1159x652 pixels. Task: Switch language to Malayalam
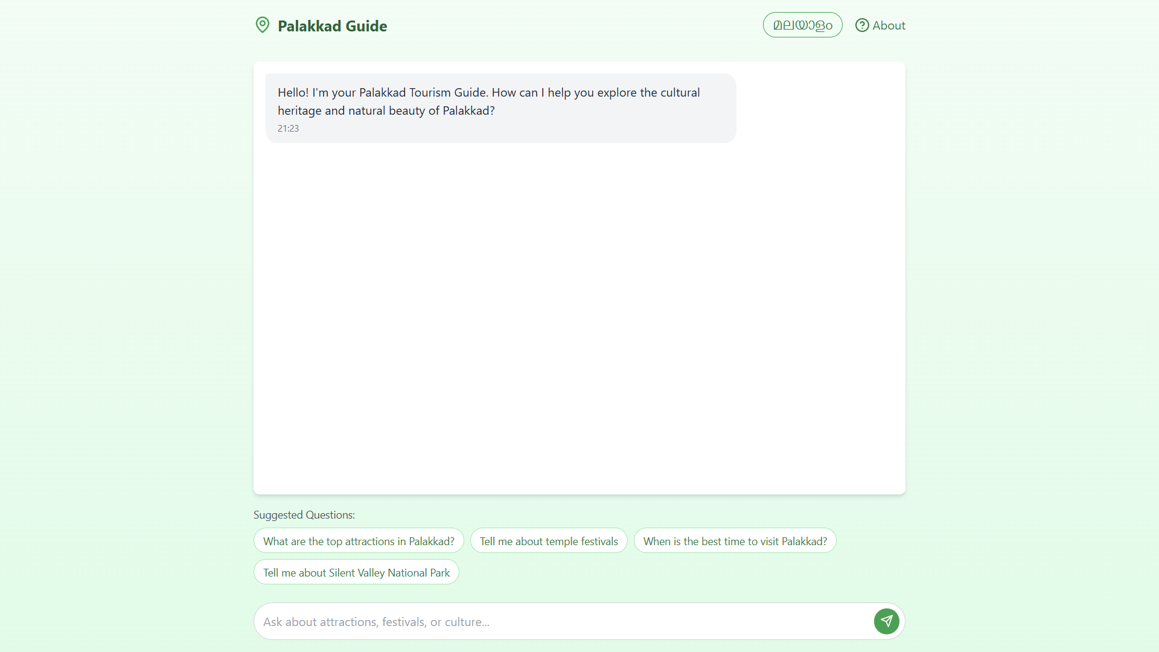tap(802, 25)
